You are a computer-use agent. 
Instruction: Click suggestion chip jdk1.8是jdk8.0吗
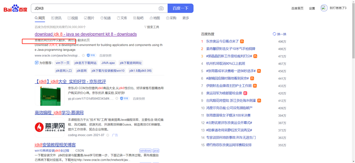pyautogui.click(x=140, y=71)
